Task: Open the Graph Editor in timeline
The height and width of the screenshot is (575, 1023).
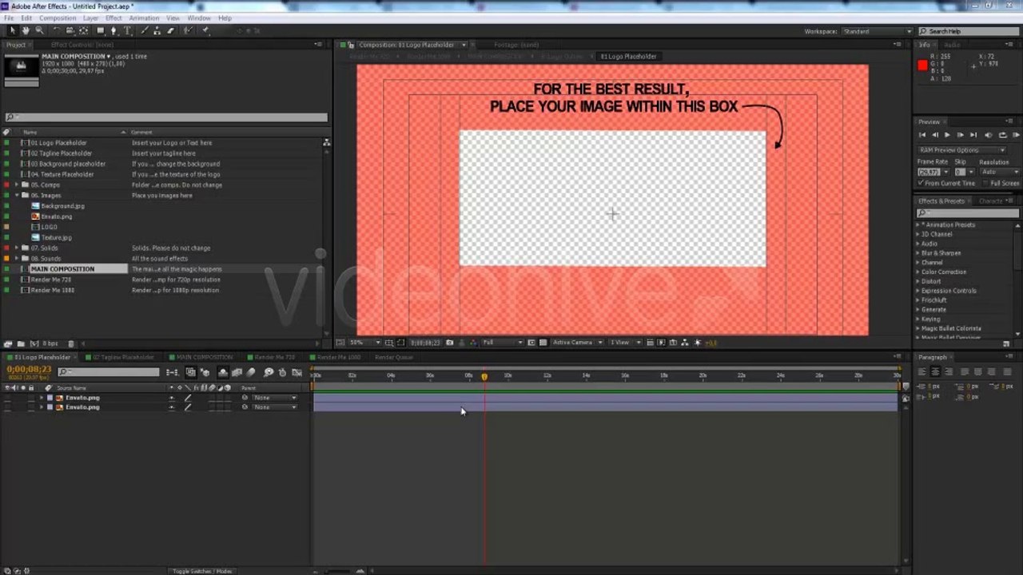Action: [297, 372]
